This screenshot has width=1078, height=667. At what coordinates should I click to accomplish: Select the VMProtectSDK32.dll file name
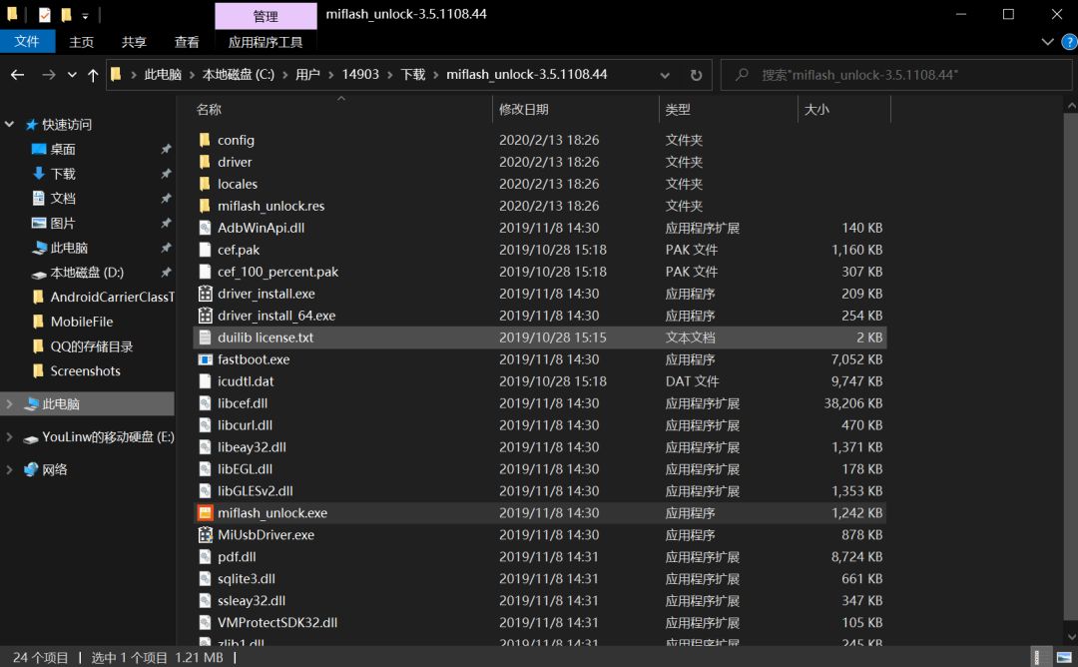point(277,623)
